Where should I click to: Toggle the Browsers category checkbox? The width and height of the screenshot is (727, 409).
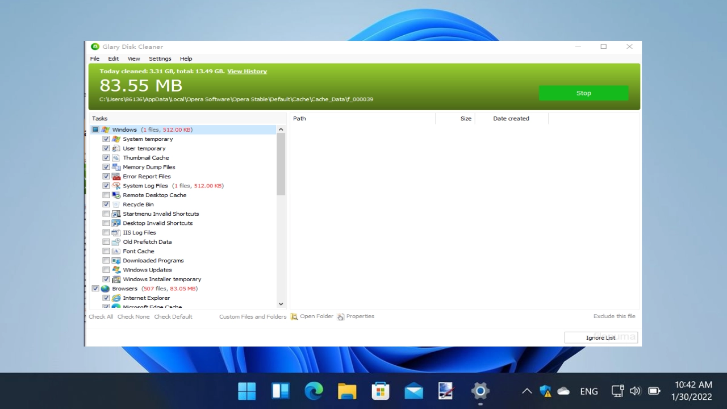point(95,289)
